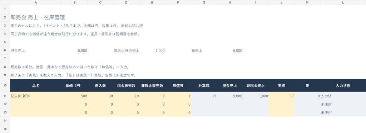Select column K header
366x133 pixels.
coord(307,2)
